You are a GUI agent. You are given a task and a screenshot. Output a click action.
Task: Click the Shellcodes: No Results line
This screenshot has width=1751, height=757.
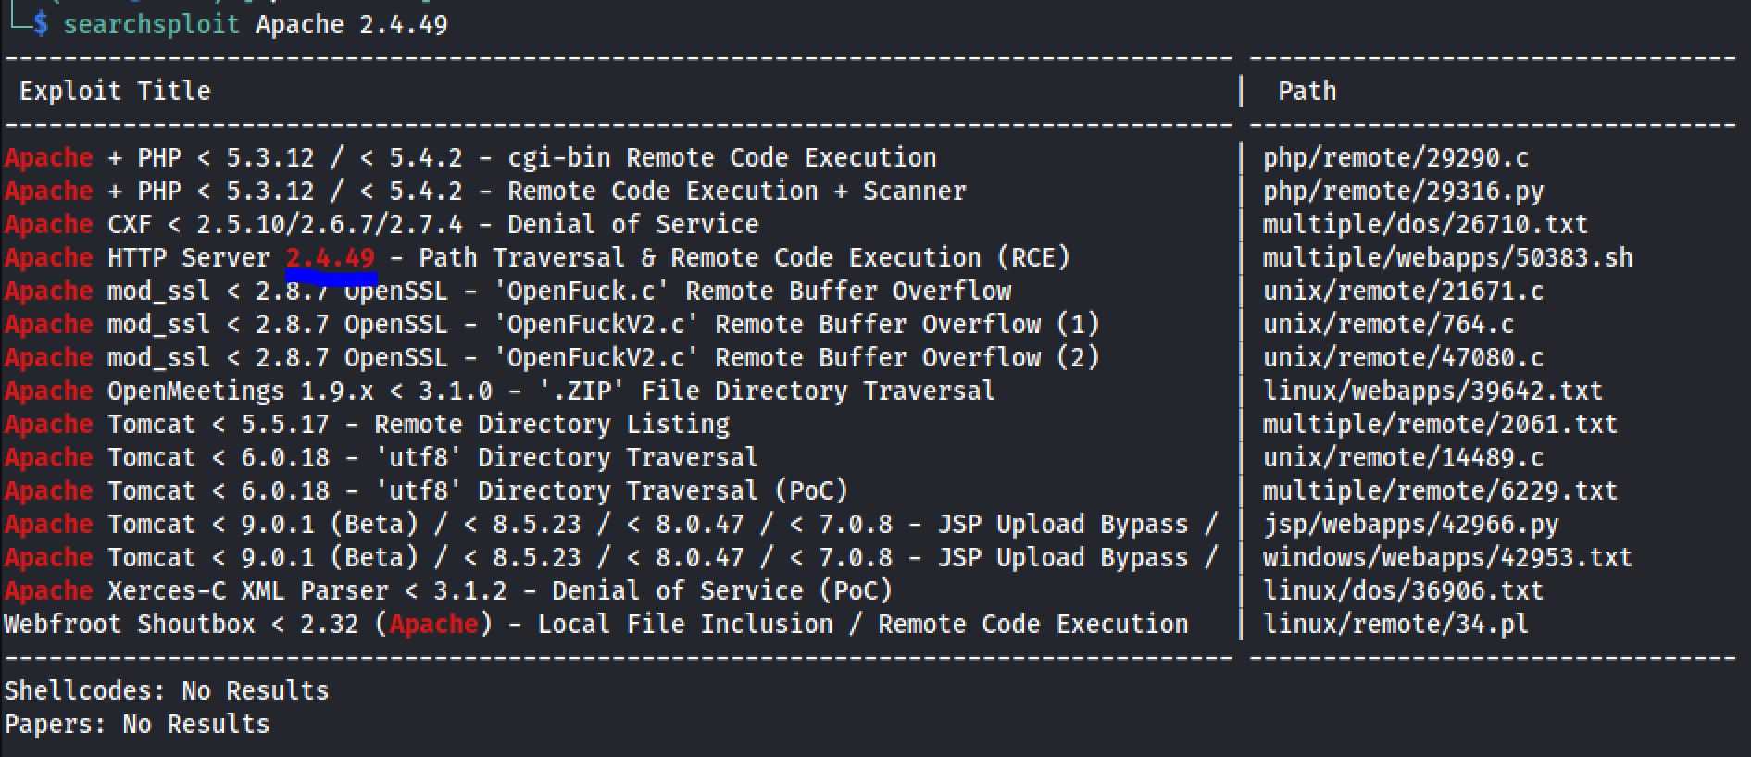pos(167,690)
